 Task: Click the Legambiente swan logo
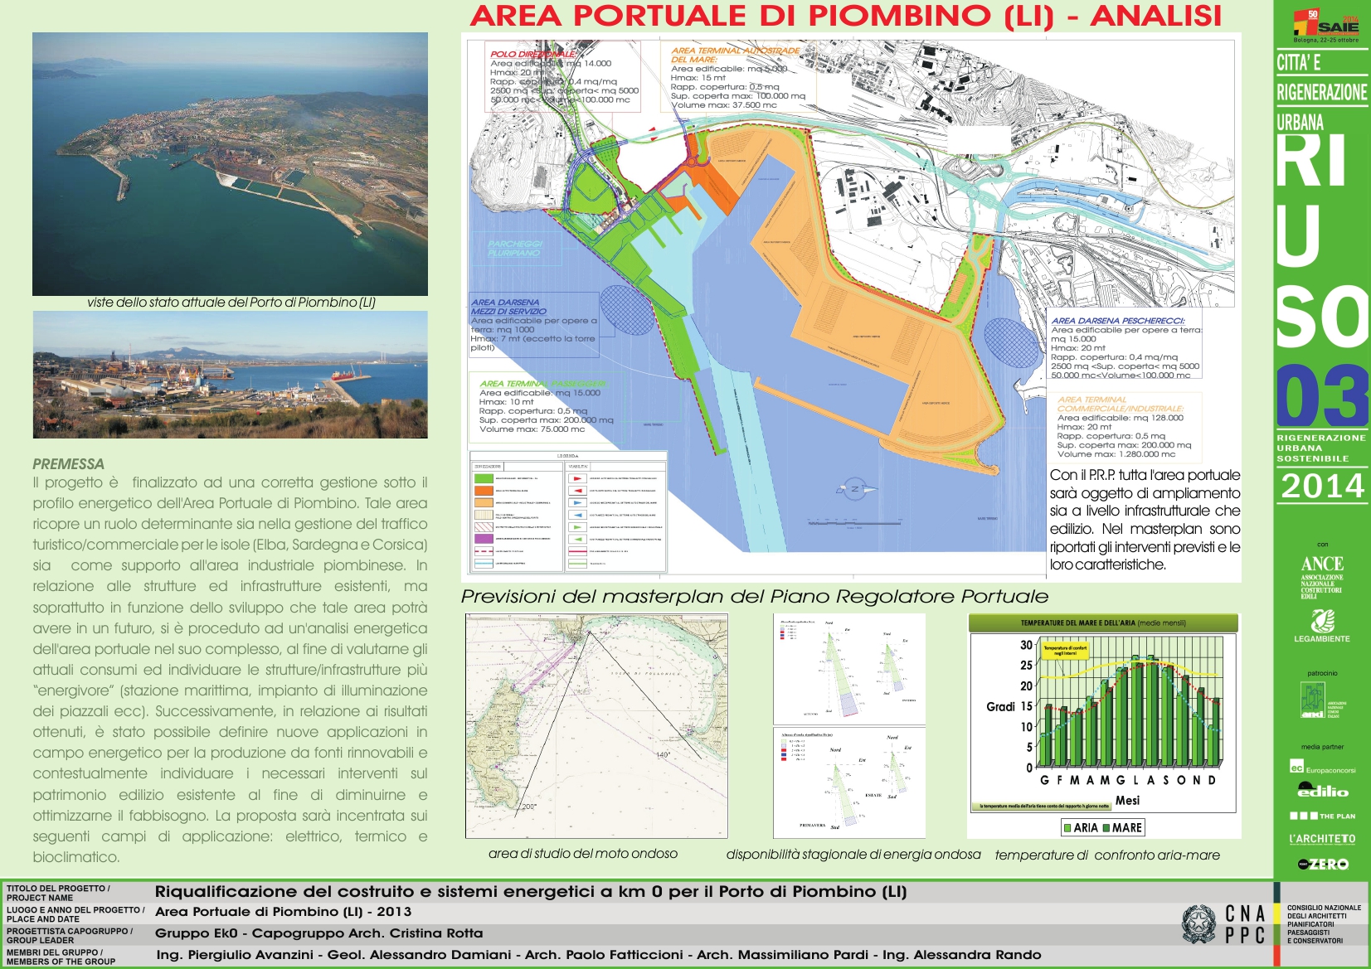(1322, 626)
